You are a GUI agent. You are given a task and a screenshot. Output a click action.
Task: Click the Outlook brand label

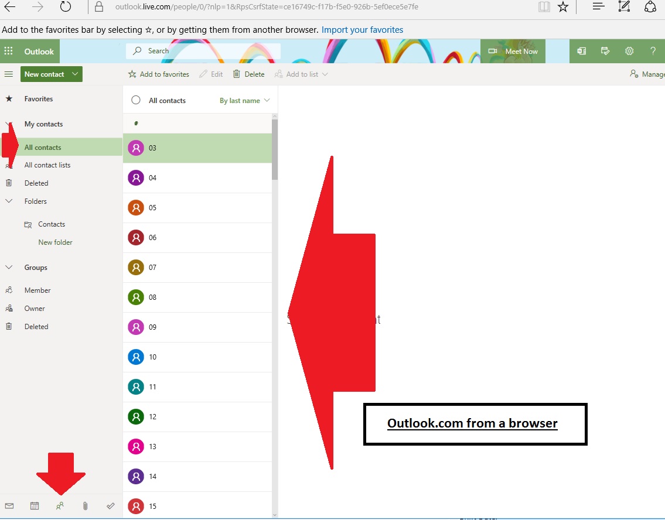click(x=39, y=52)
